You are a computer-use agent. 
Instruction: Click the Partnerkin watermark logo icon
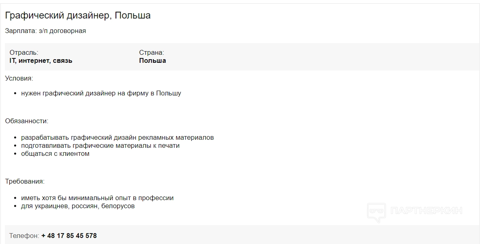(376, 212)
